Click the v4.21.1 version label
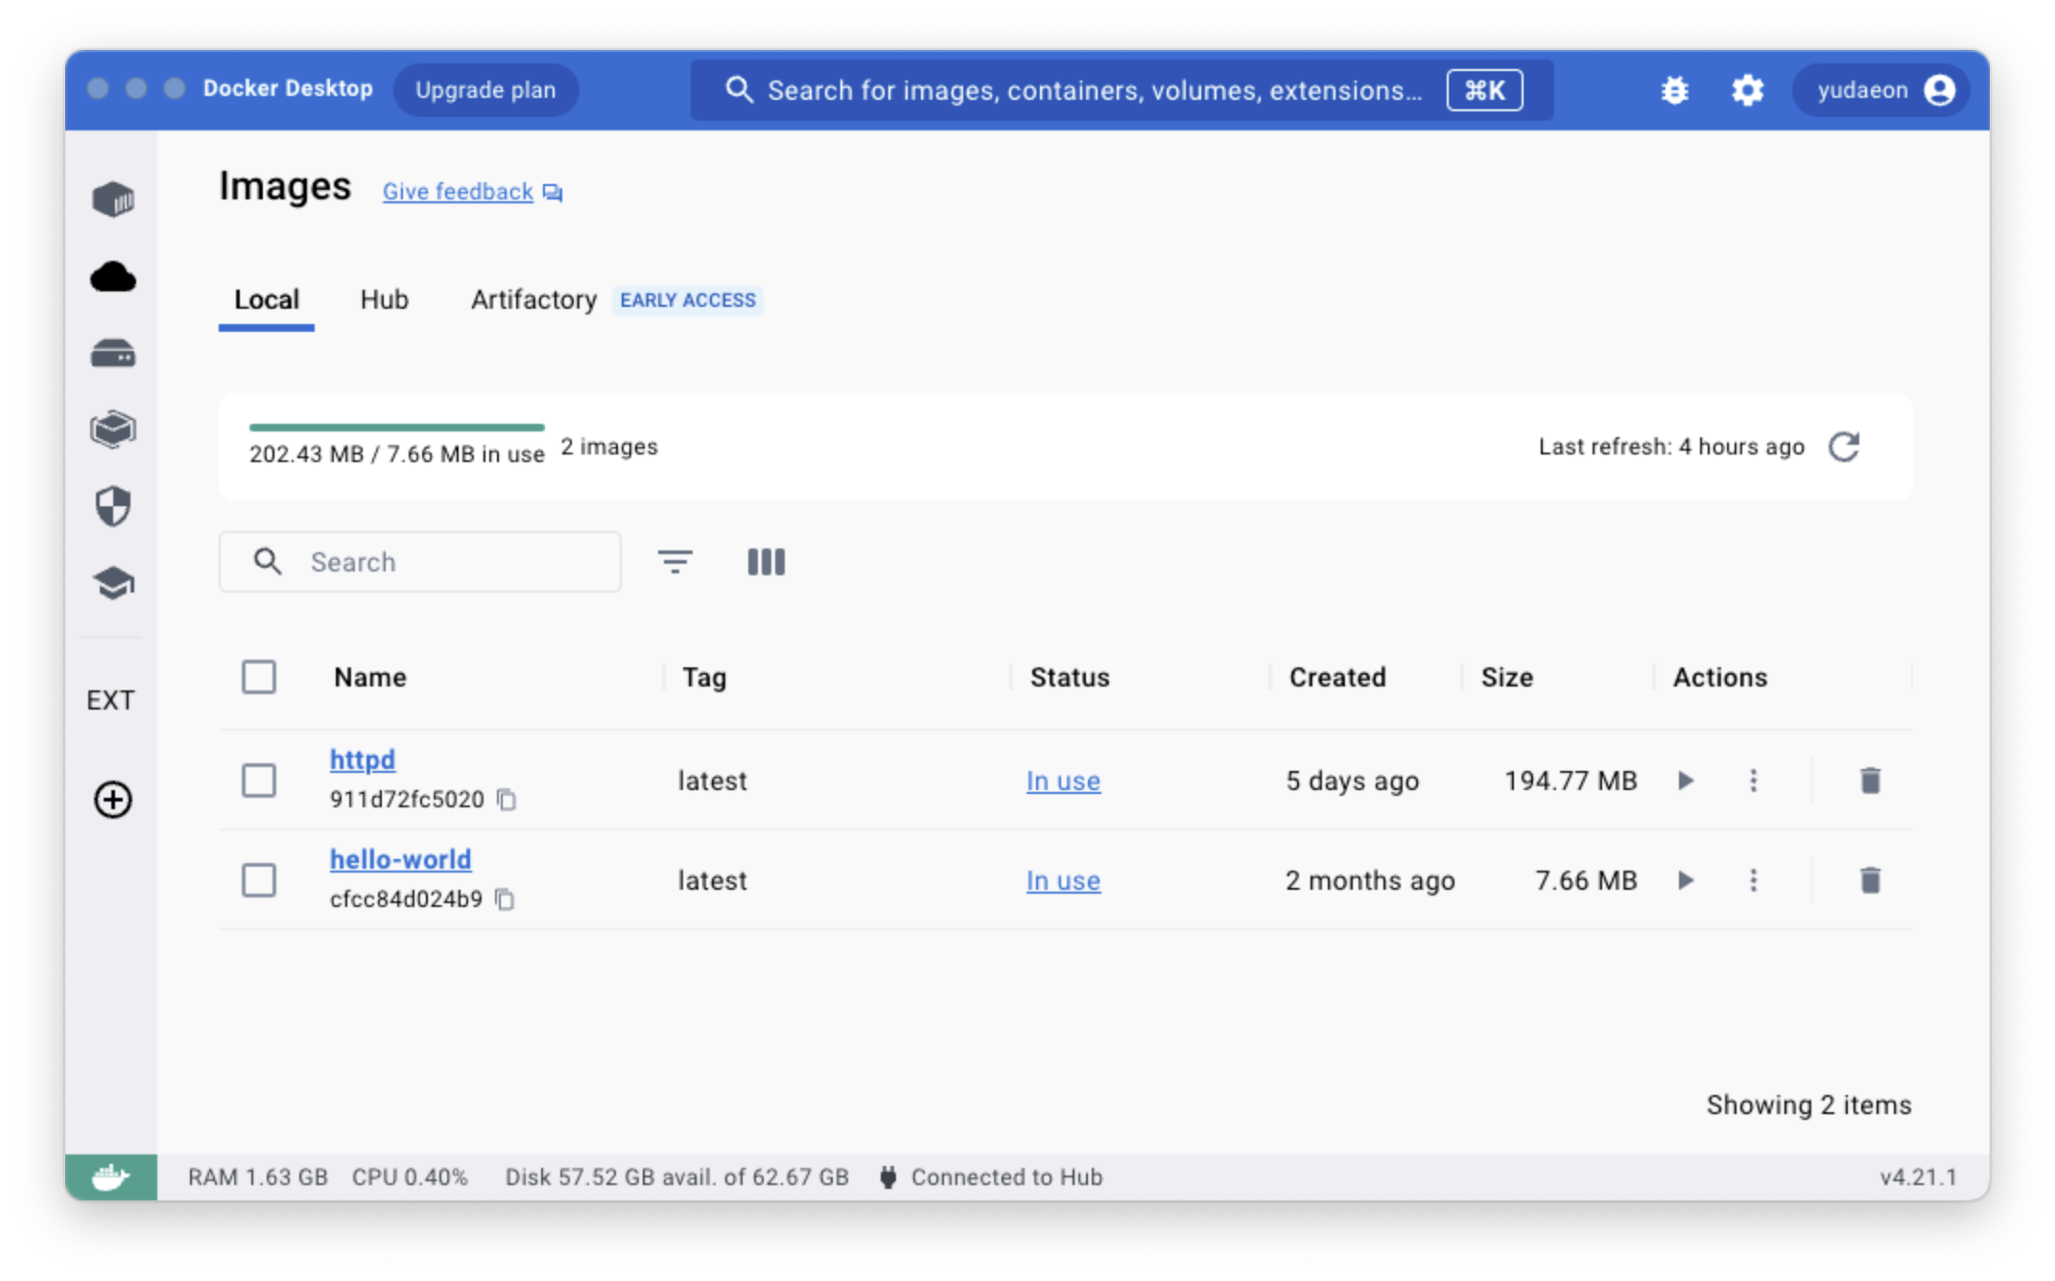 pyautogui.click(x=1918, y=1176)
